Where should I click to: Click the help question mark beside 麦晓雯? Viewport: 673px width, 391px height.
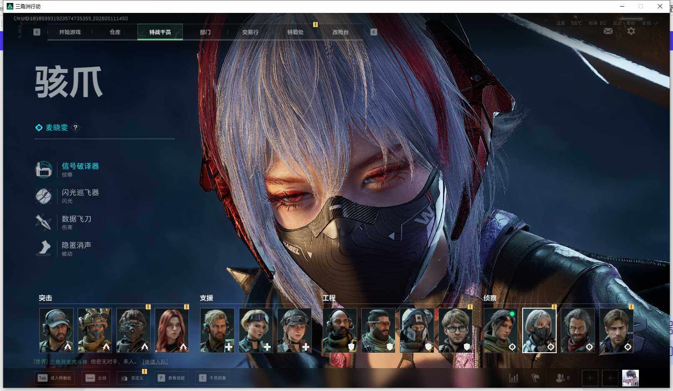pyautogui.click(x=75, y=128)
